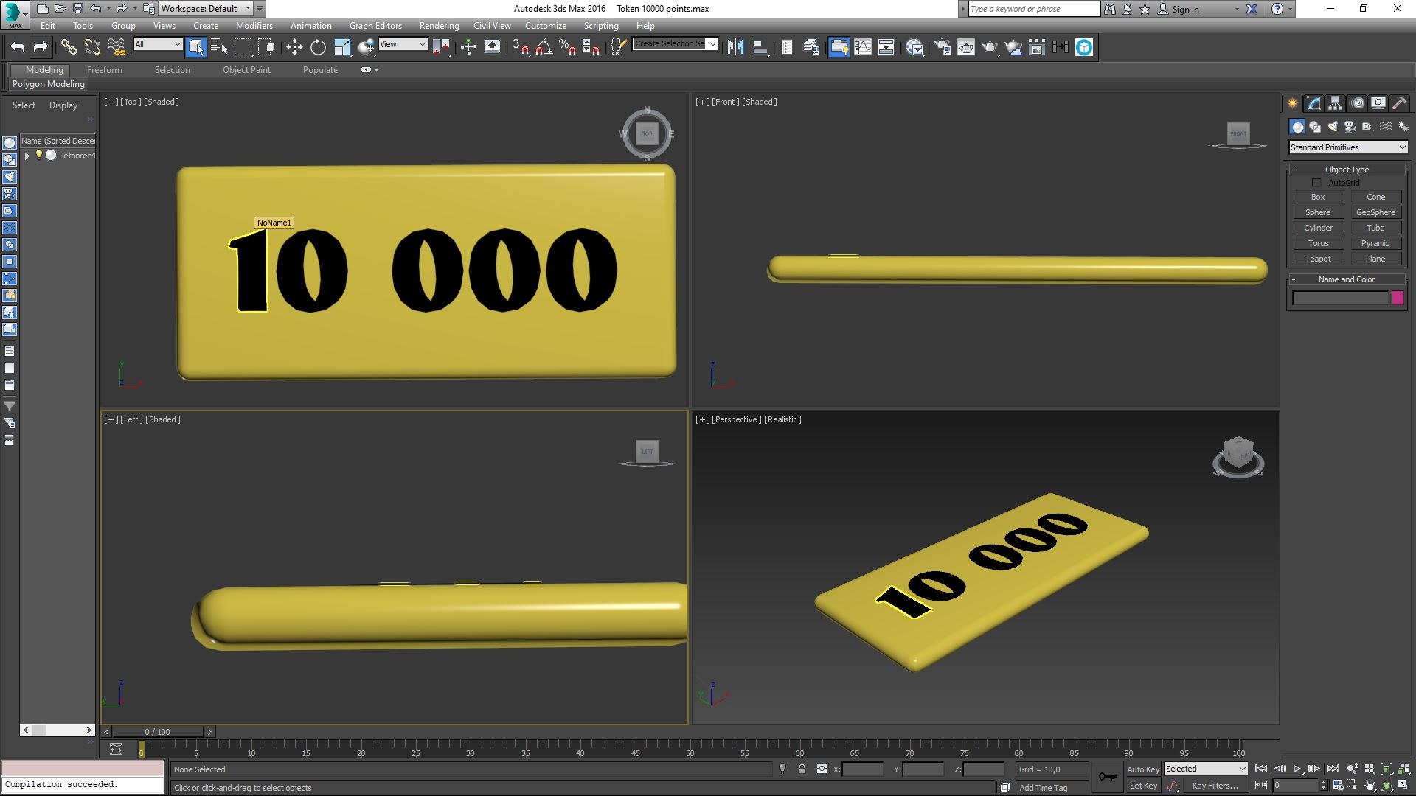The image size is (1416, 796).
Task: Click the selection lock padlock icon
Action: coord(802,769)
